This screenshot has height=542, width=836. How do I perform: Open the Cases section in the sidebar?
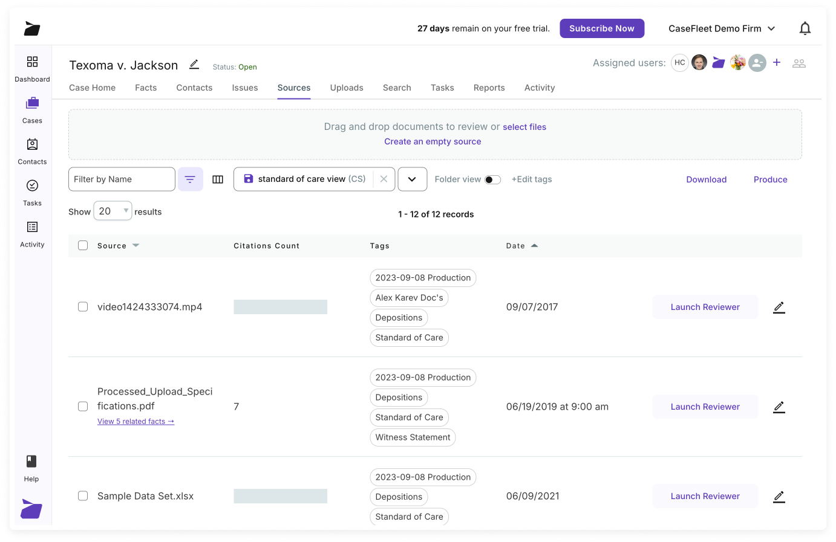[32, 109]
